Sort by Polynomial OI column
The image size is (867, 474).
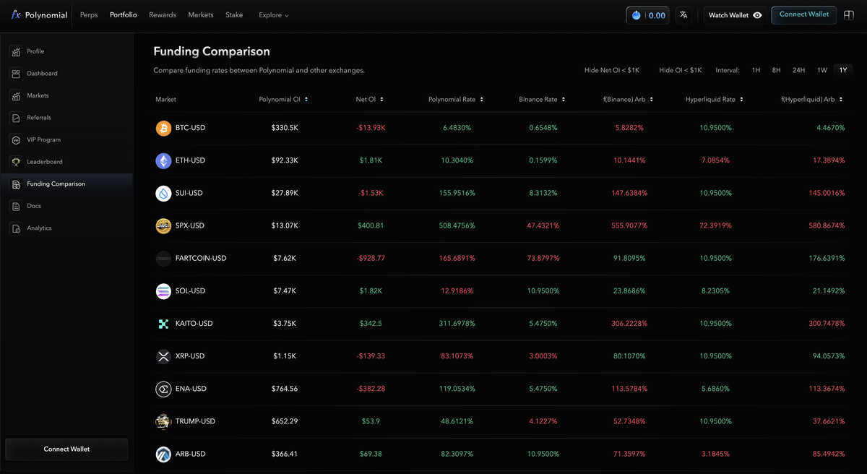283,99
